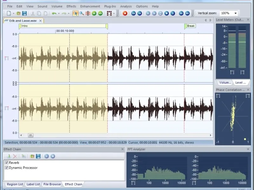
Task: Select the magnifier zoom tool
Action: point(82,13)
